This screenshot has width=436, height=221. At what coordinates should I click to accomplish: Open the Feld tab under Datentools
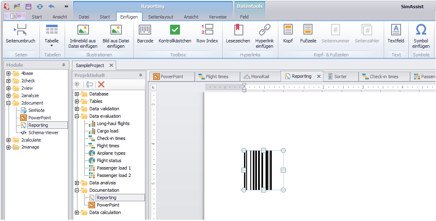click(x=244, y=17)
